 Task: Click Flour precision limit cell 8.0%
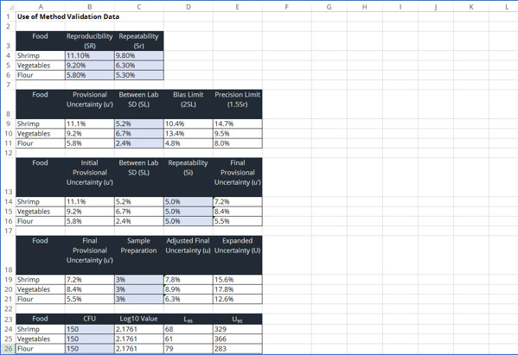238,143
